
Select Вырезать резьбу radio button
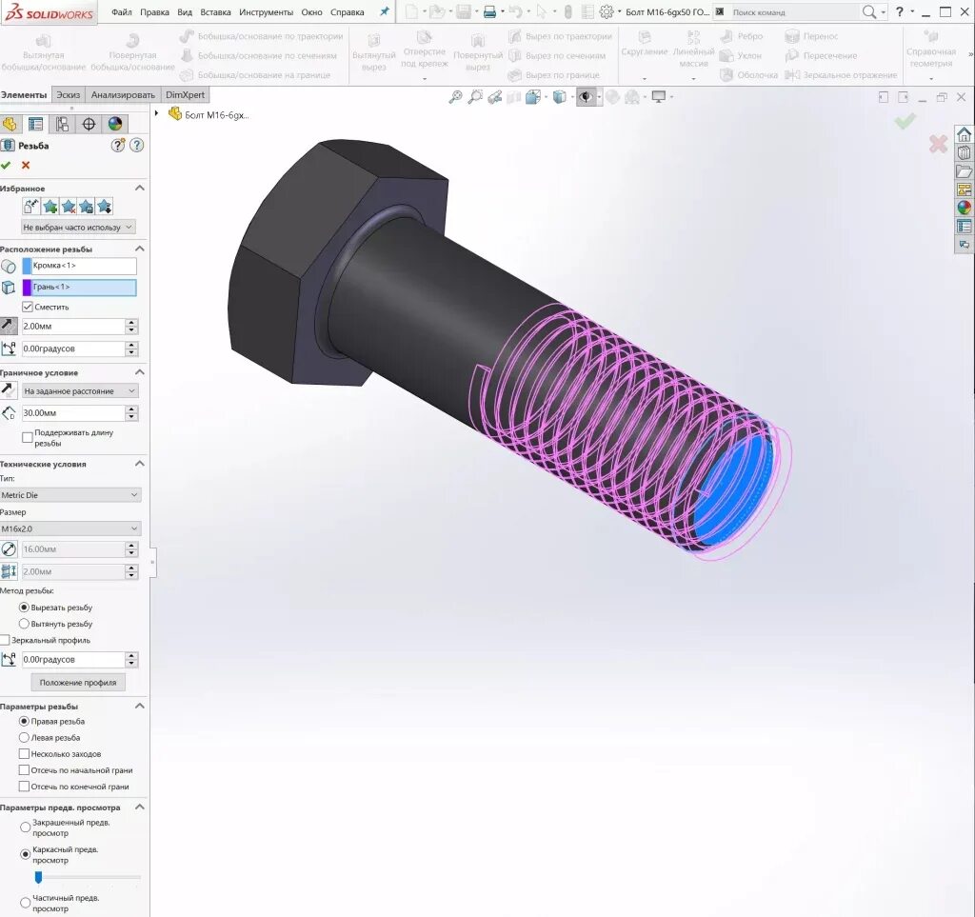pos(24,608)
